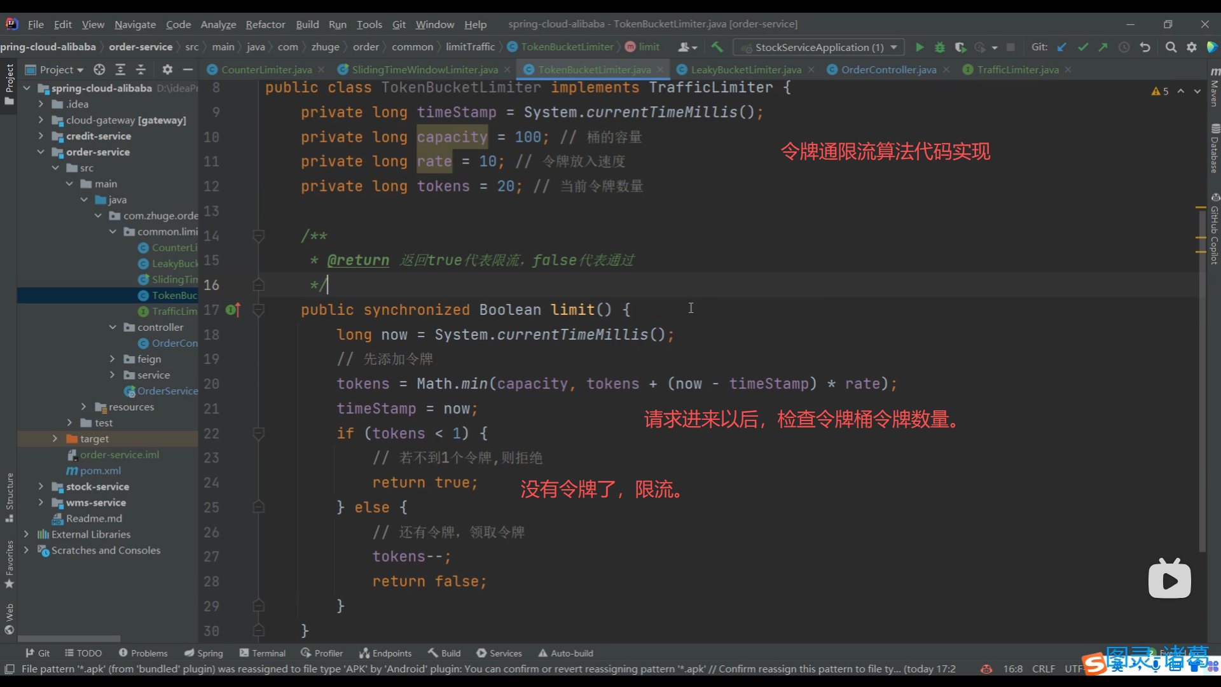The image size is (1221, 687).
Task: Click Git Update Project arrow icon
Action: pyautogui.click(x=1062, y=47)
